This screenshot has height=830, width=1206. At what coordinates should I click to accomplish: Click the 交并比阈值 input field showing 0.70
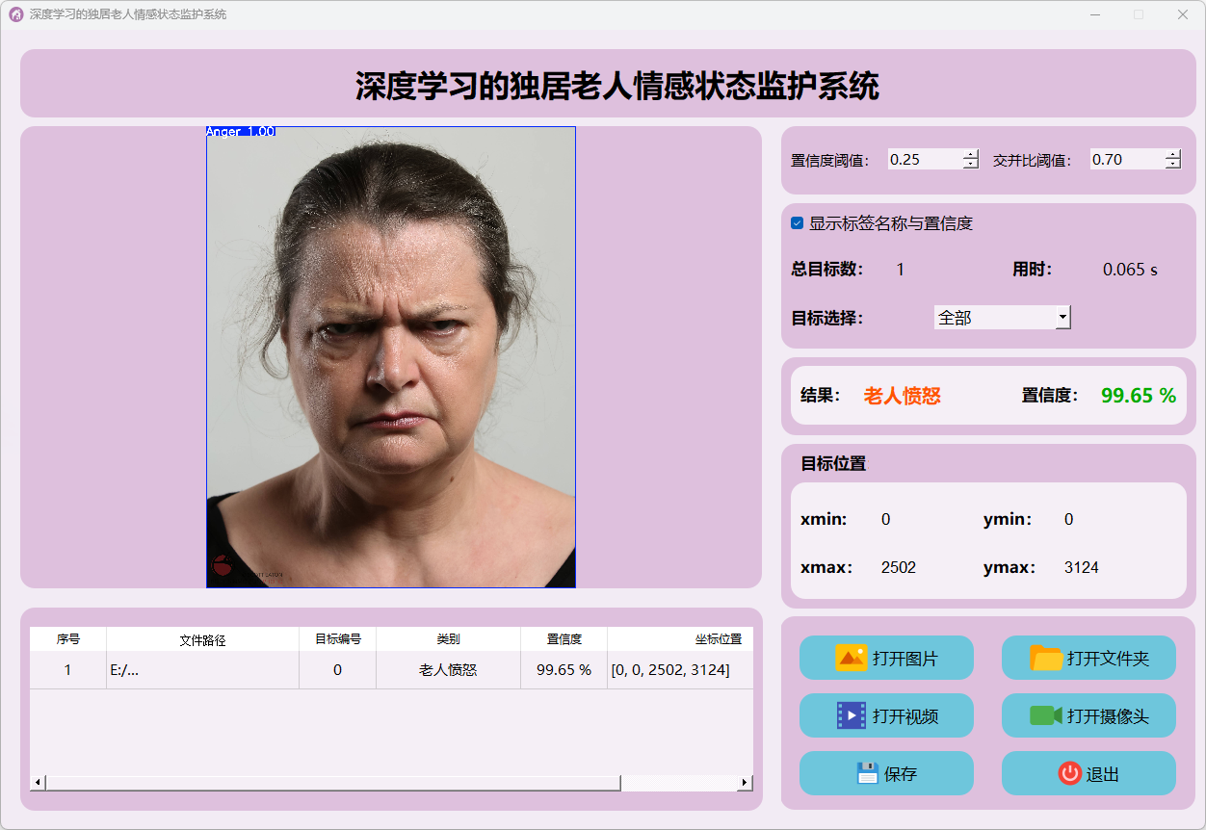tap(1125, 160)
